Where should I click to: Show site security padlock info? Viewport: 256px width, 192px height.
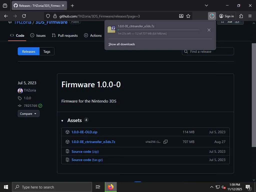55,16
